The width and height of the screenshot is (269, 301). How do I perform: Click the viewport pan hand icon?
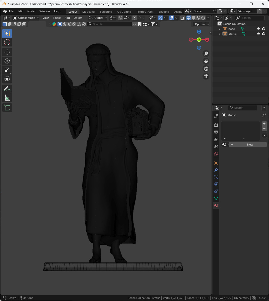[x=206, y=61]
